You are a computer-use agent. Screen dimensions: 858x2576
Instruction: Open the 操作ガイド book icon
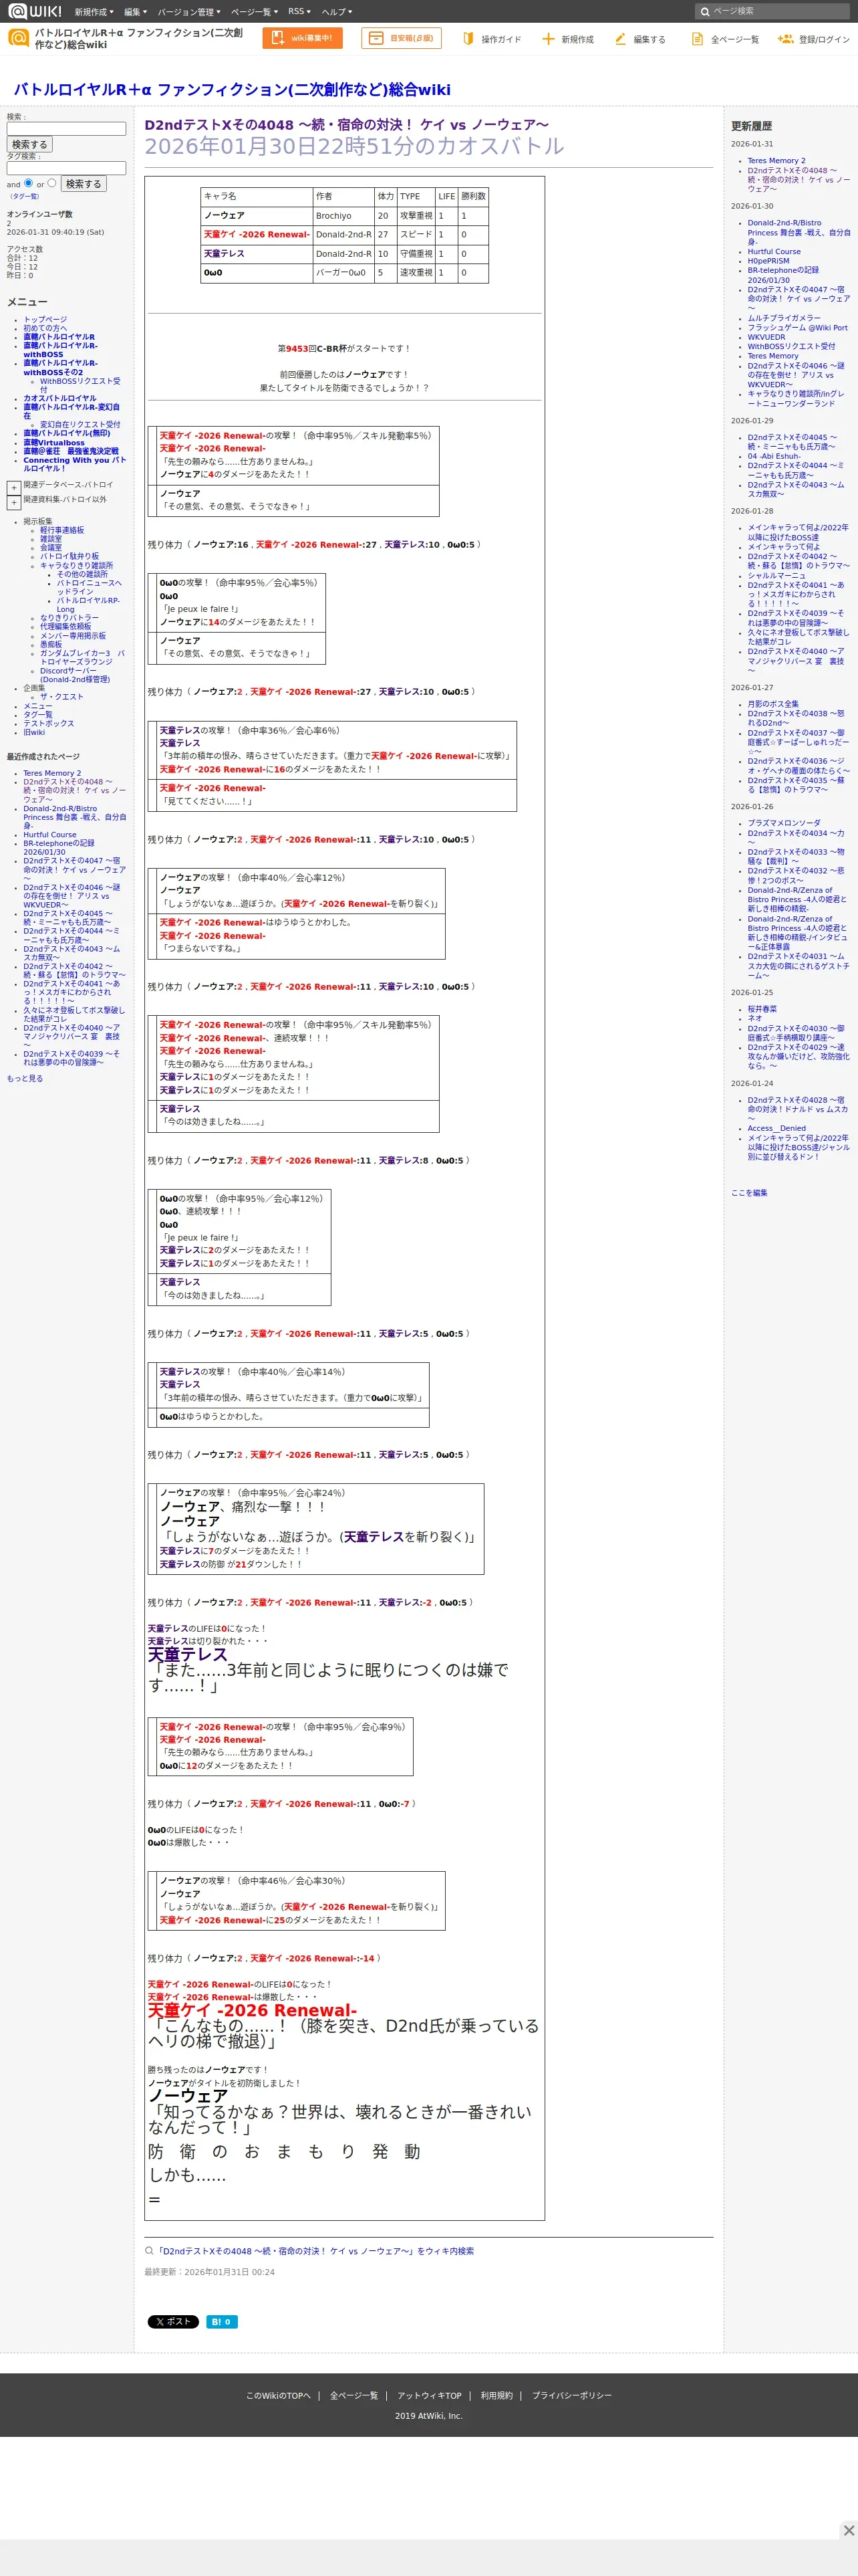pyautogui.click(x=468, y=39)
